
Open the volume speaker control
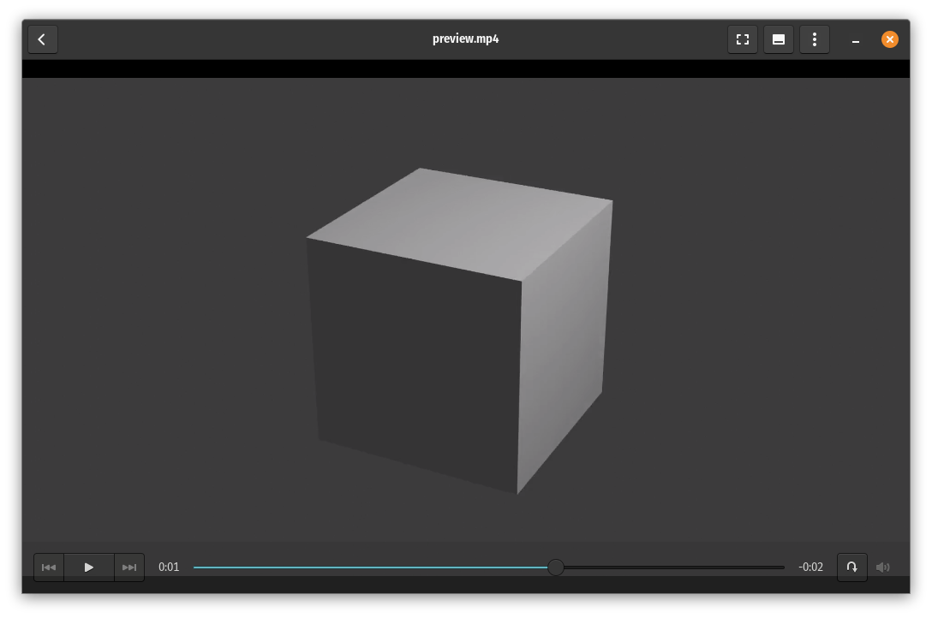(x=882, y=567)
